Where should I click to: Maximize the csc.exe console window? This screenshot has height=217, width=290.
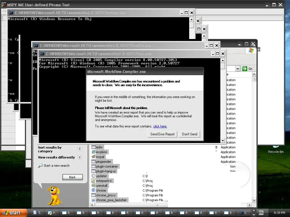pyautogui.click(x=218, y=54)
